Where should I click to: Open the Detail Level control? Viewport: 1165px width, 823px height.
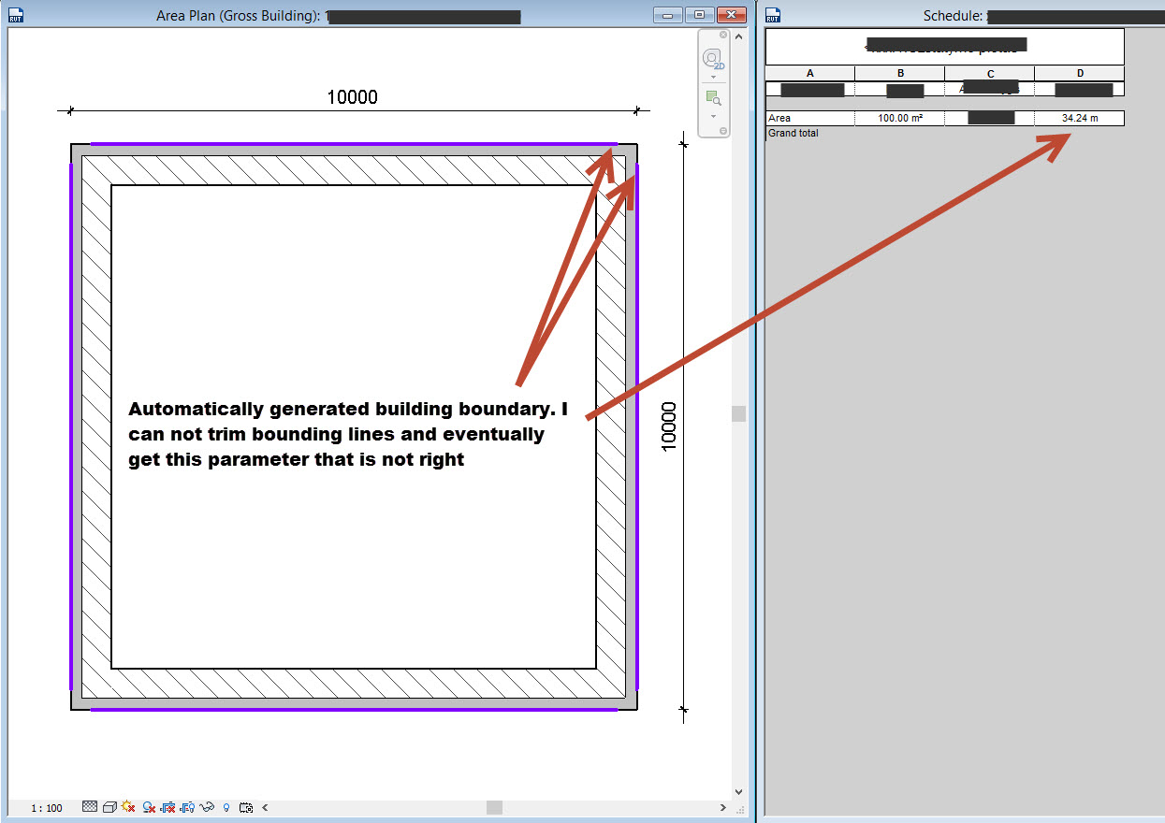click(90, 806)
